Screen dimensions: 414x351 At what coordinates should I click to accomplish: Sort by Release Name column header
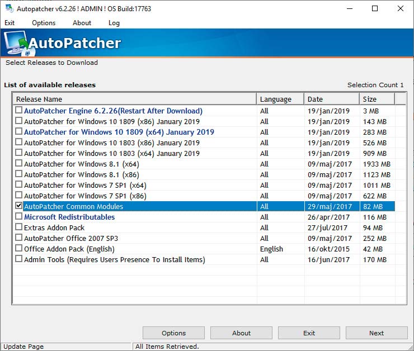click(x=135, y=99)
